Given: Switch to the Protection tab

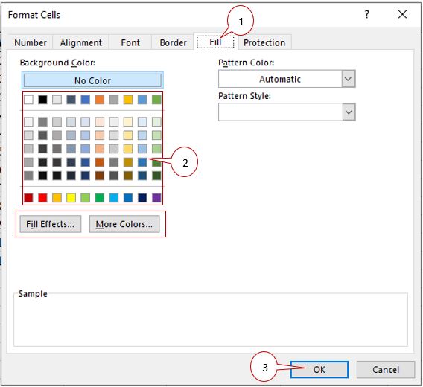Looking at the screenshot, I should [264, 42].
